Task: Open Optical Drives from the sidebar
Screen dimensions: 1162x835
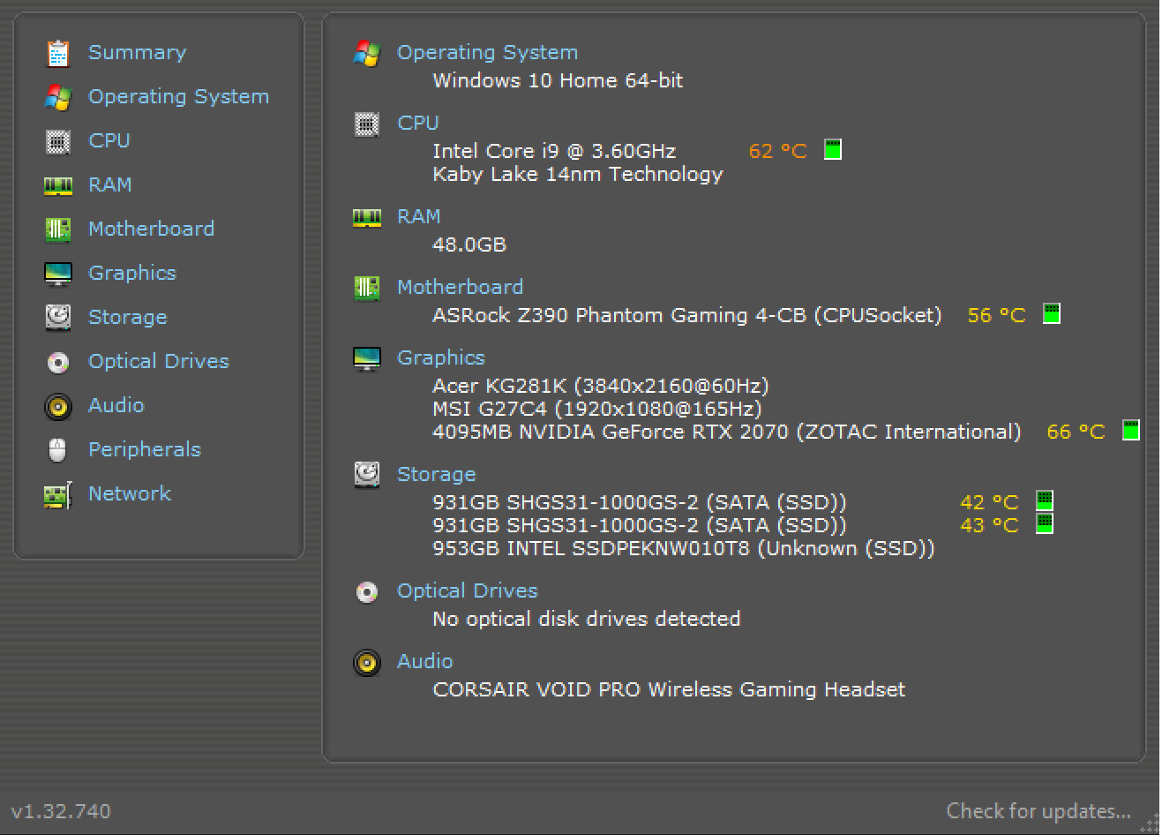Action: pos(159,362)
